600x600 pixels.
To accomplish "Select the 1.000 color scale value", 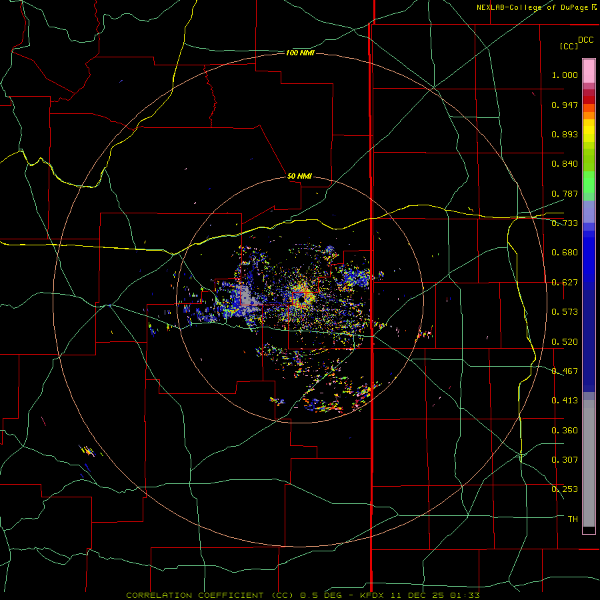I will coord(565,75).
